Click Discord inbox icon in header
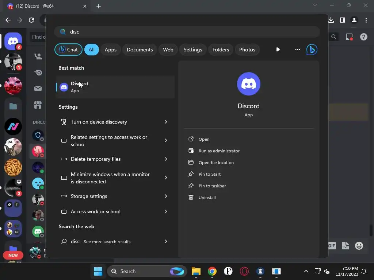This screenshot has width=374, height=280. tap(349, 37)
